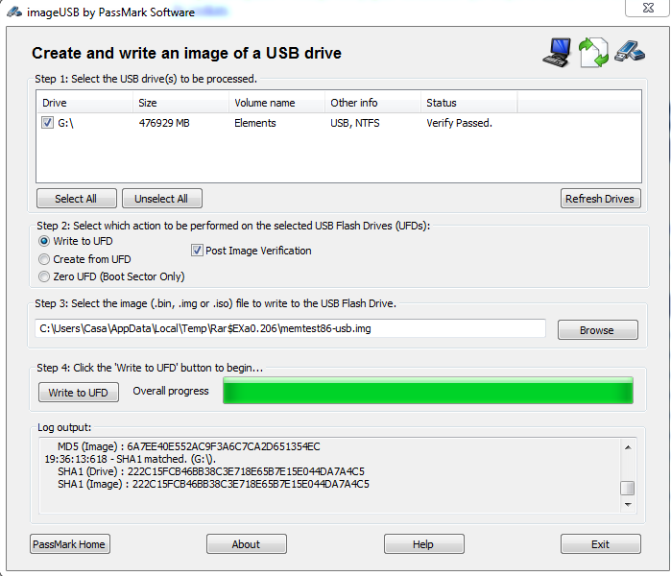Viewport: 671px width, 576px height.
Task: Click the green arrows document icon
Action: (593, 53)
